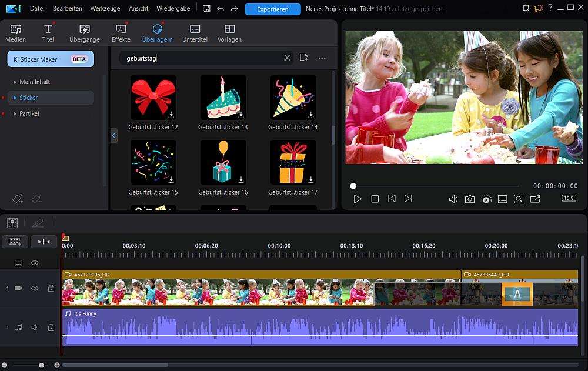
Task: Expand the Partikel category
Action: click(x=29, y=113)
